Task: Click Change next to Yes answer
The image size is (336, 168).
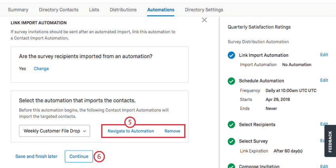Action: pos(42,68)
